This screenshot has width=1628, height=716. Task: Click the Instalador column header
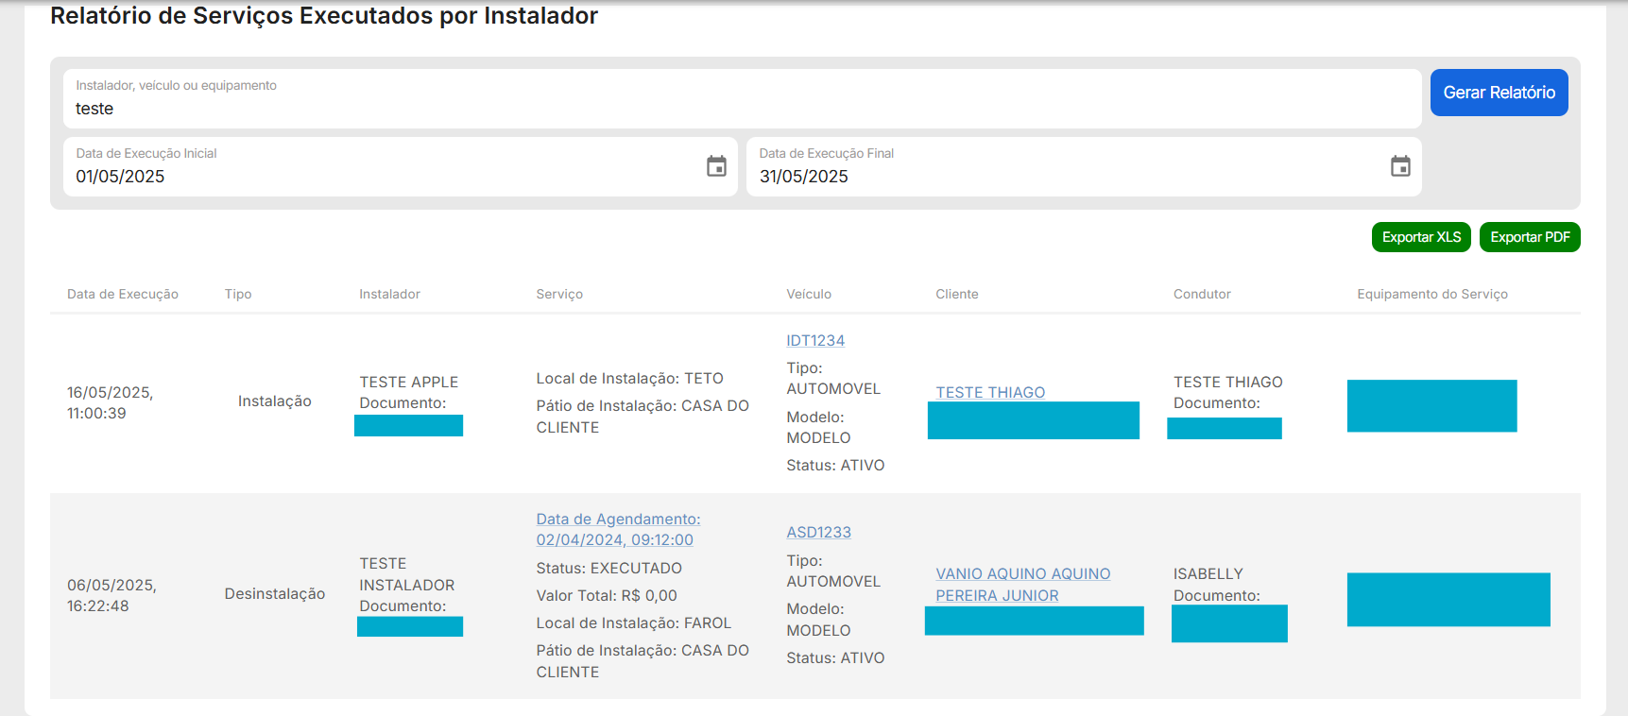click(x=389, y=294)
